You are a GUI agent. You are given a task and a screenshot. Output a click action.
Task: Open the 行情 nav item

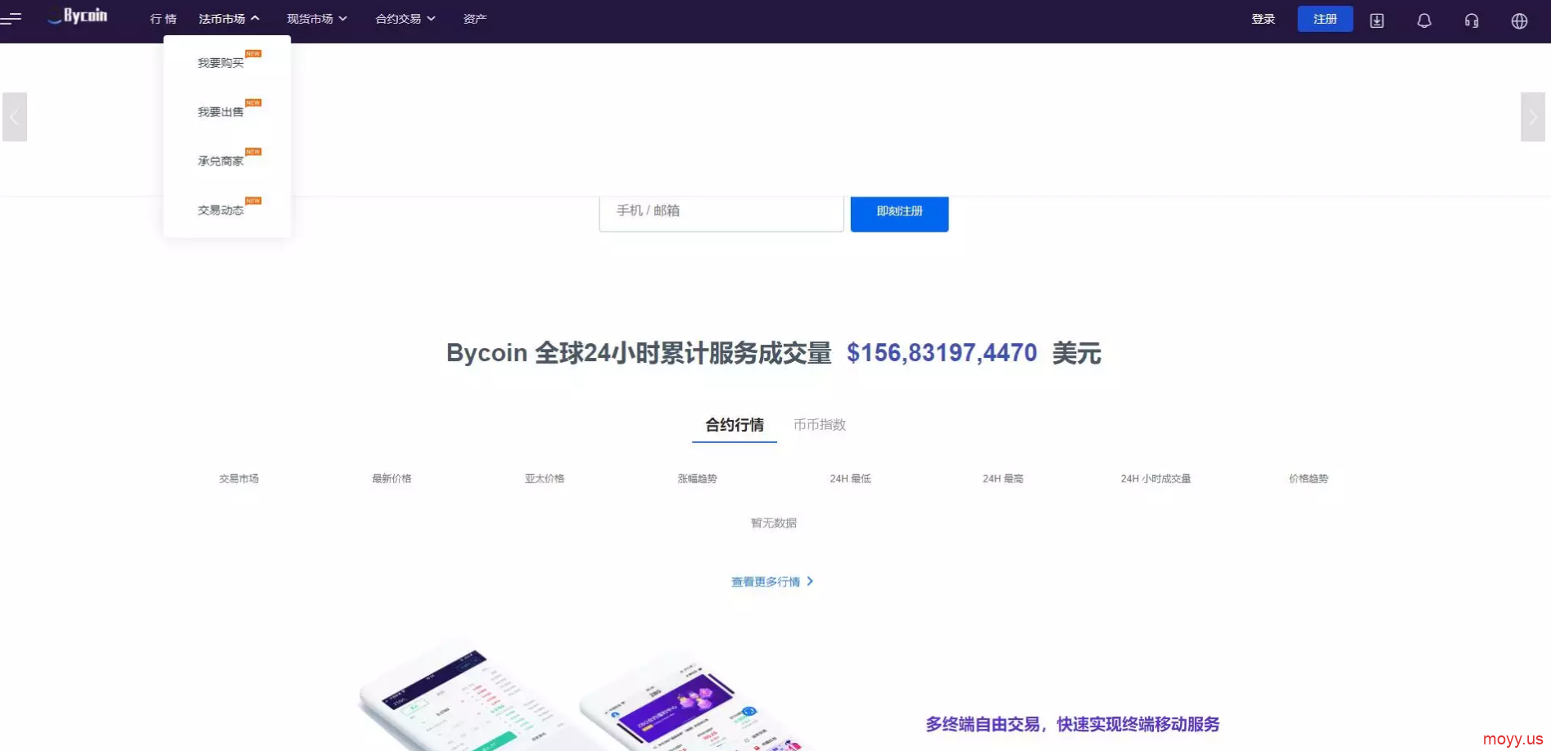(163, 18)
